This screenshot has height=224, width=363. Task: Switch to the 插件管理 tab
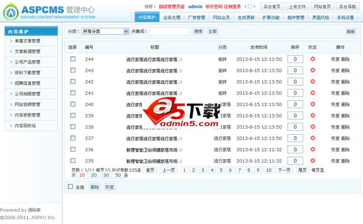(296, 17)
